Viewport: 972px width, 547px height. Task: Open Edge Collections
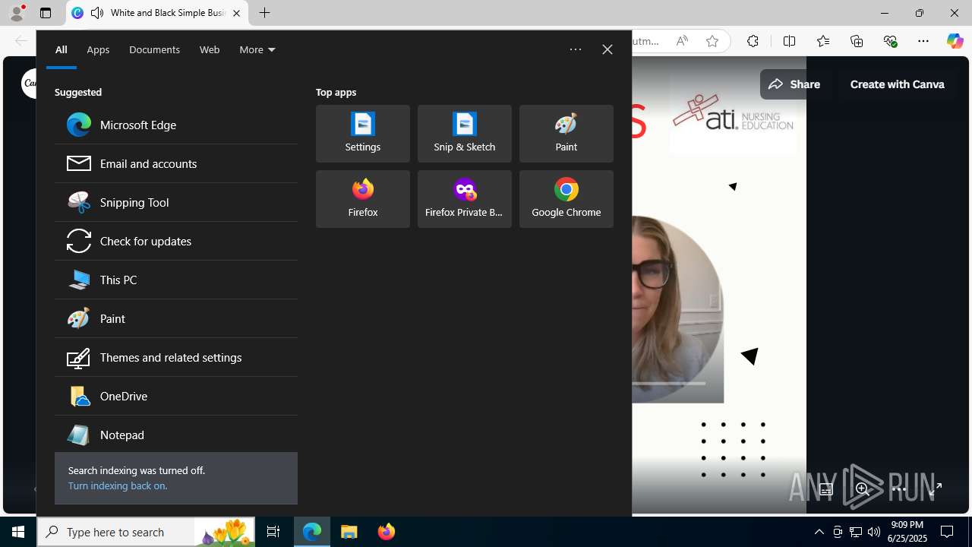pyautogui.click(x=857, y=41)
